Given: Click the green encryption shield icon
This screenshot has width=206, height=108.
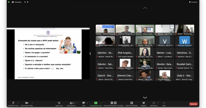Looking at the screenshot, I should pos(9,2).
